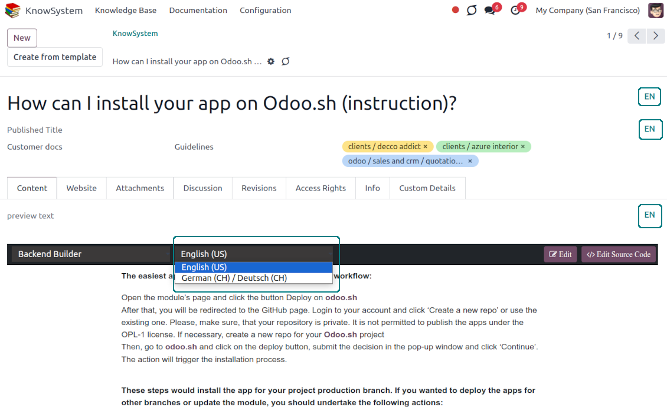Image resolution: width=667 pixels, height=417 pixels.
Task: Click the Edit button in editor bar
Action: [560, 255]
